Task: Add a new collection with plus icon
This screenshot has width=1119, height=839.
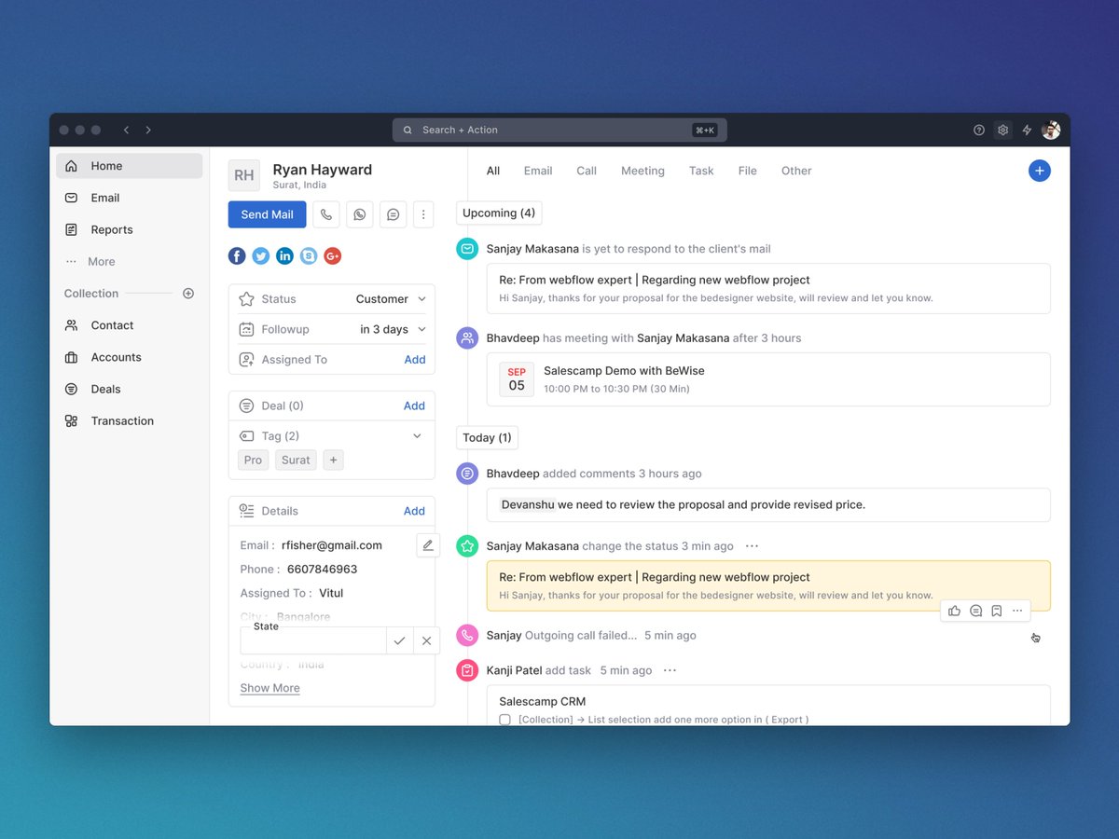Action: point(188,294)
